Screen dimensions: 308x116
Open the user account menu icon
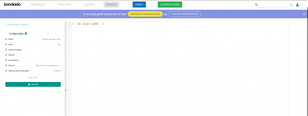click(298, 5)
